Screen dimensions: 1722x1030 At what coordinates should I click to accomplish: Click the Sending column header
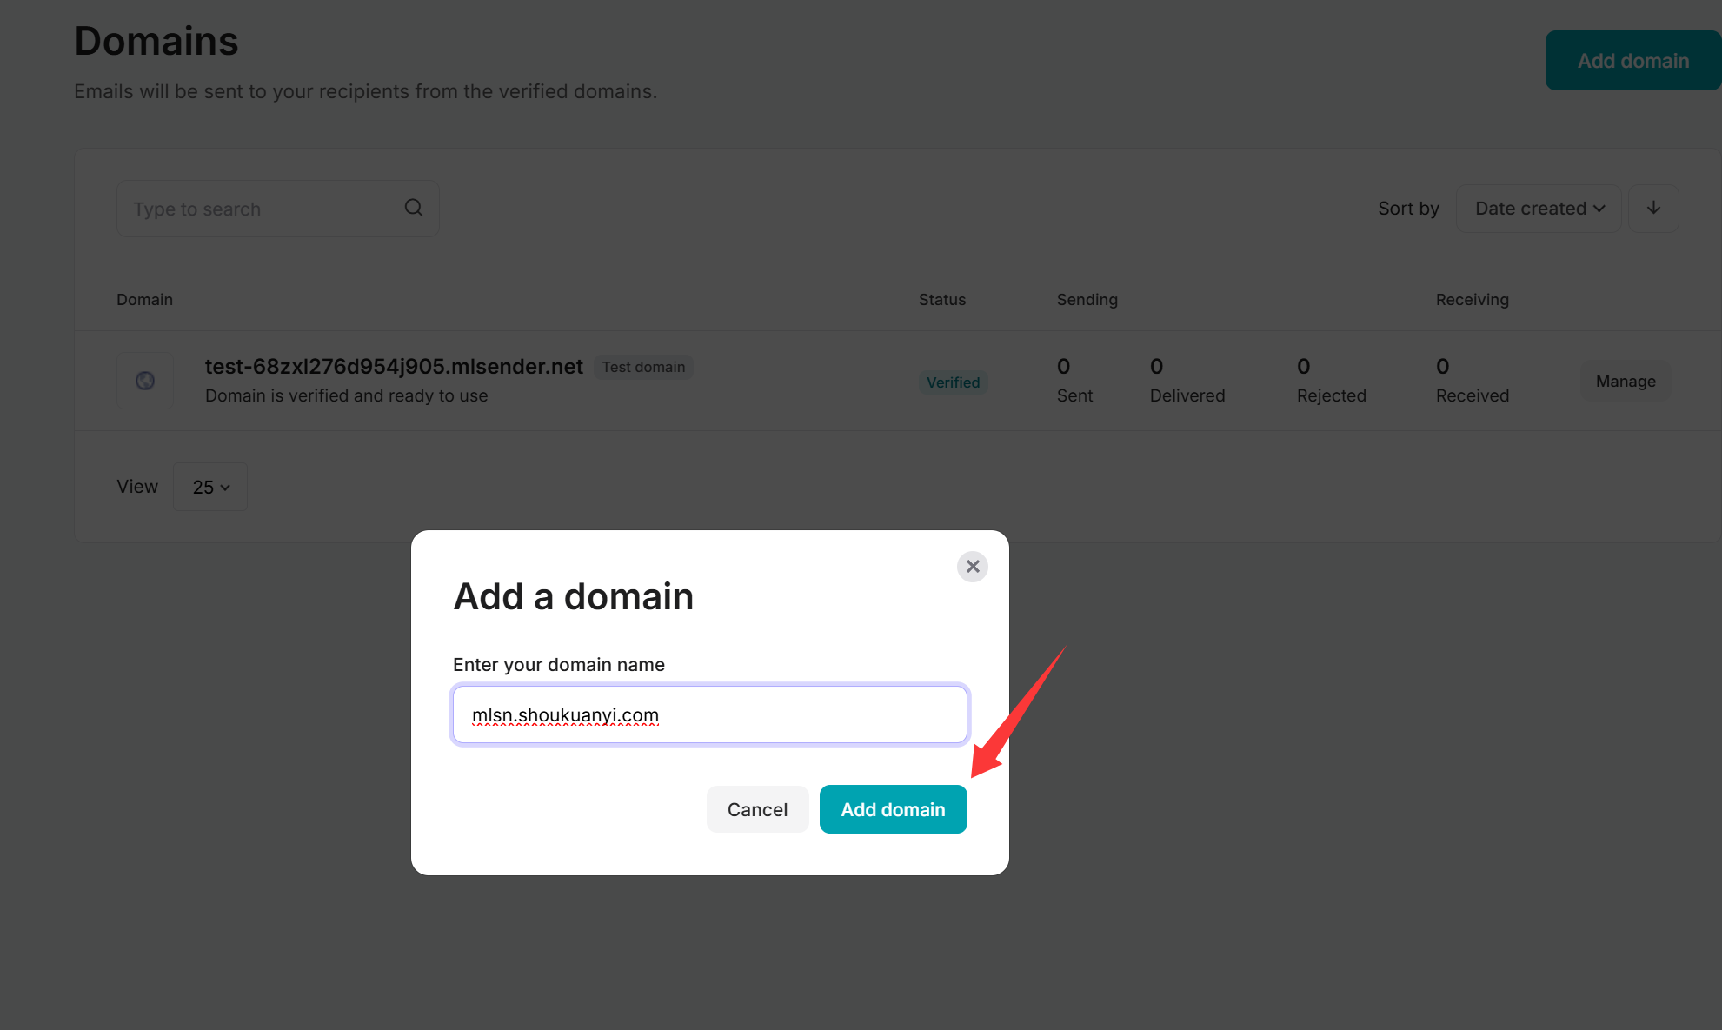pos(1087,300)
